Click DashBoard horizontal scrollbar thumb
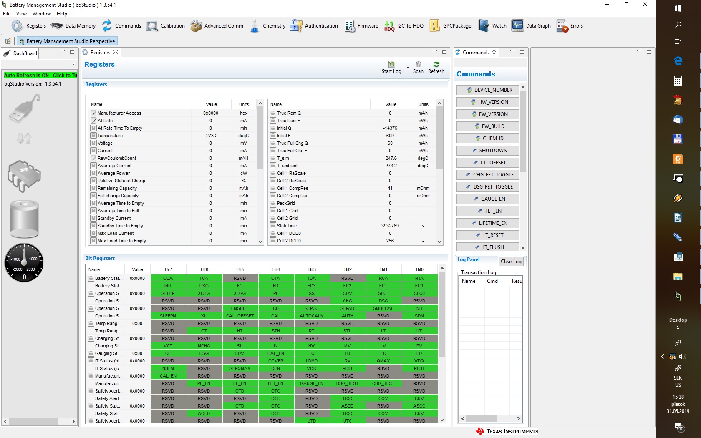Image resolution: width=701 pixels, height=438 pixels. [34, 422]
